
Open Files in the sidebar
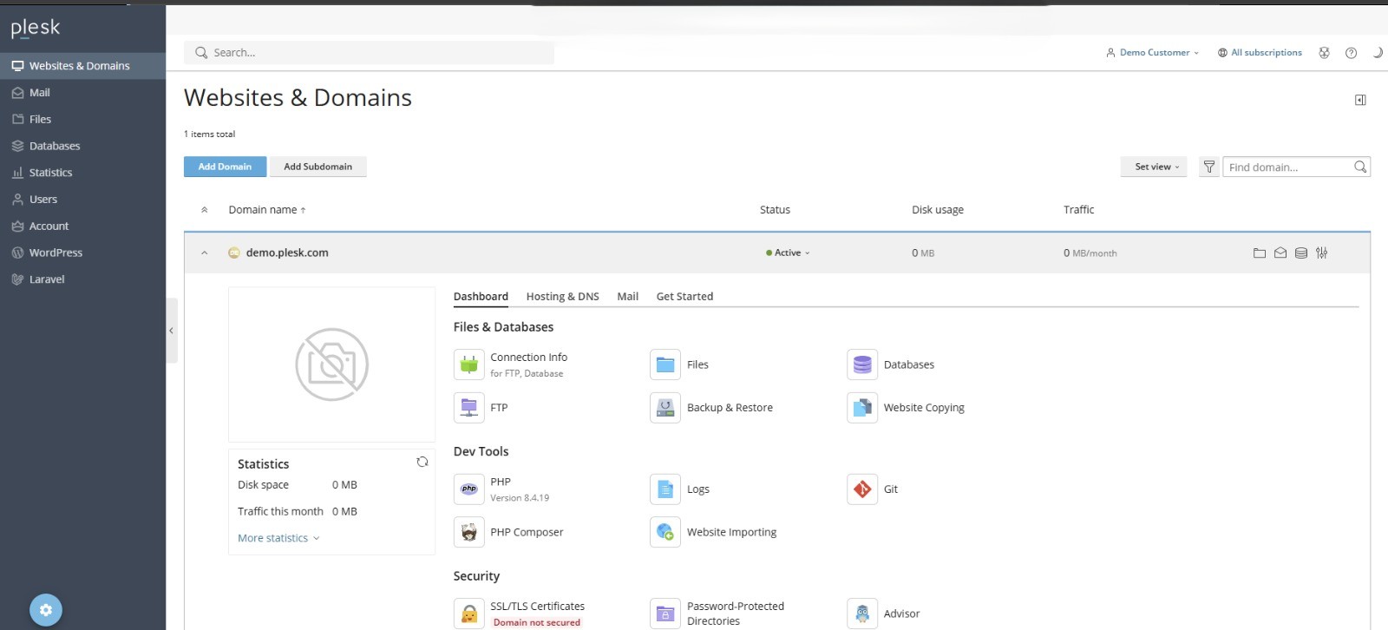tap(82, 120)
